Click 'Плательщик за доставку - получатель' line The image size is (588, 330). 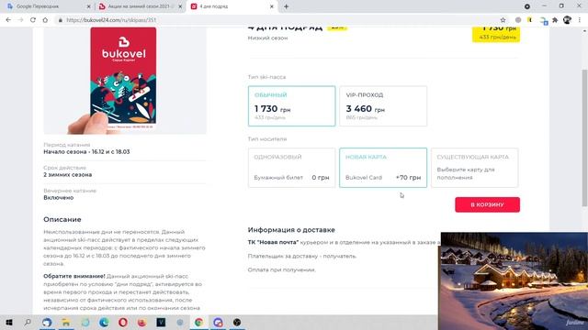click(x=302, y=257)
